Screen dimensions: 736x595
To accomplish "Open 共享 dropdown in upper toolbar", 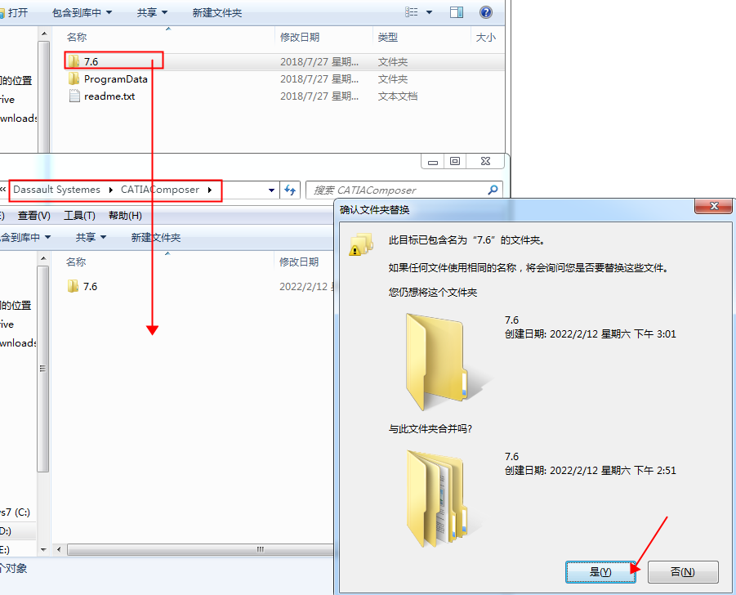I will [152, 13].
